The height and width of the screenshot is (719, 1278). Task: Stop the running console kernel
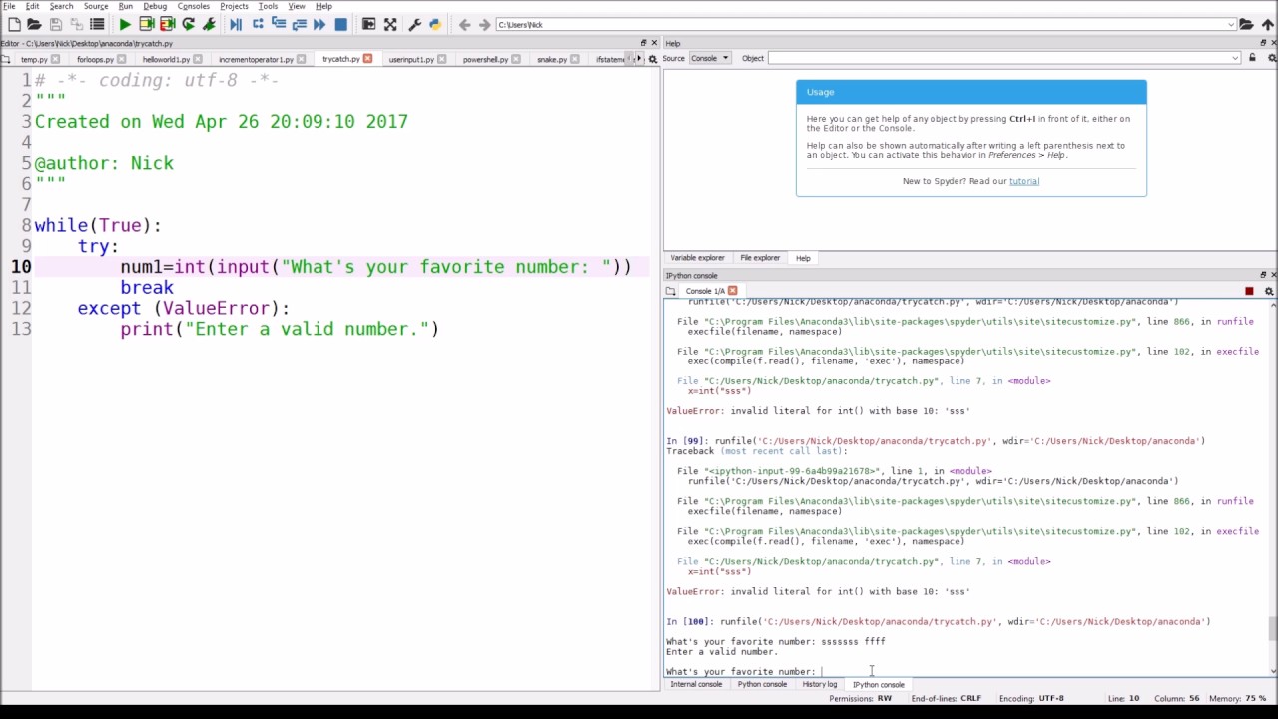[x=1249, y=291]
